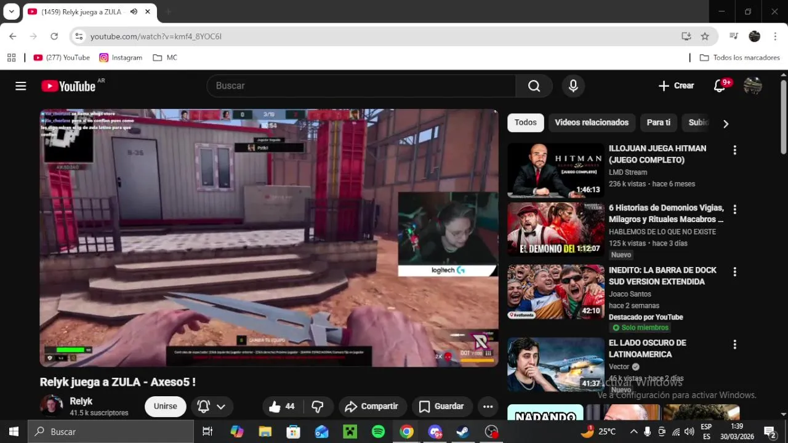Open Instagram bookmark
The image size is (788, 443).
[x=121, y=57]
